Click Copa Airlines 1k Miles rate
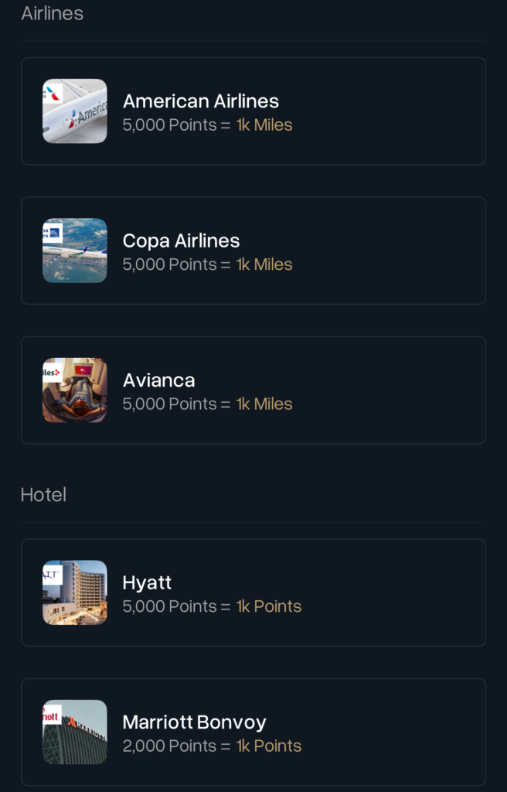 tap(264, 265)
